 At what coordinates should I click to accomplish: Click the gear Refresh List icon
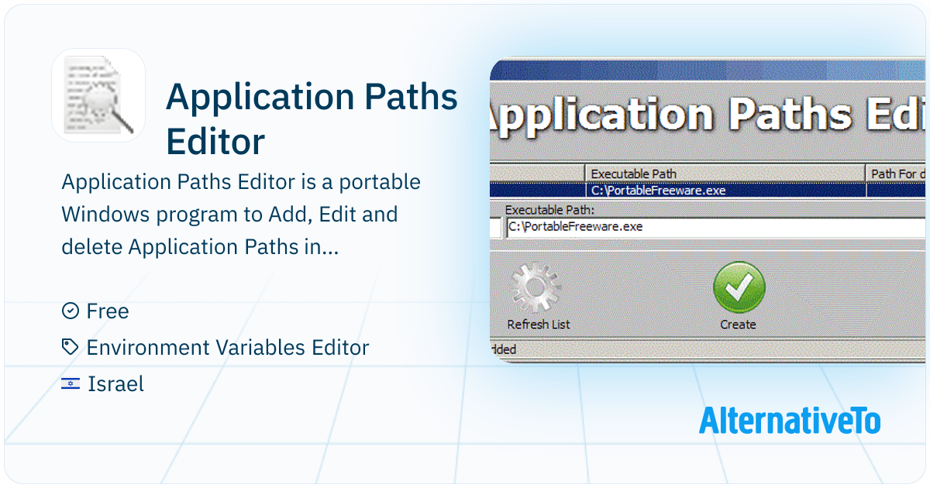(x=536, y=288)
